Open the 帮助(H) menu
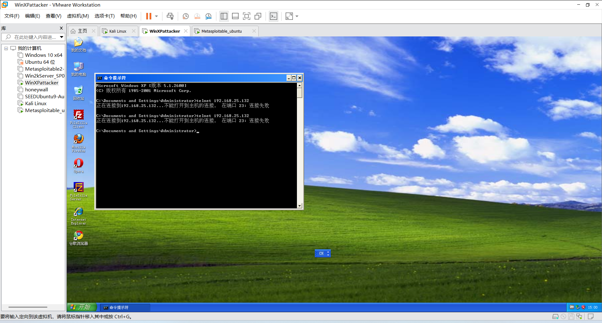 [x=129, y=16]
